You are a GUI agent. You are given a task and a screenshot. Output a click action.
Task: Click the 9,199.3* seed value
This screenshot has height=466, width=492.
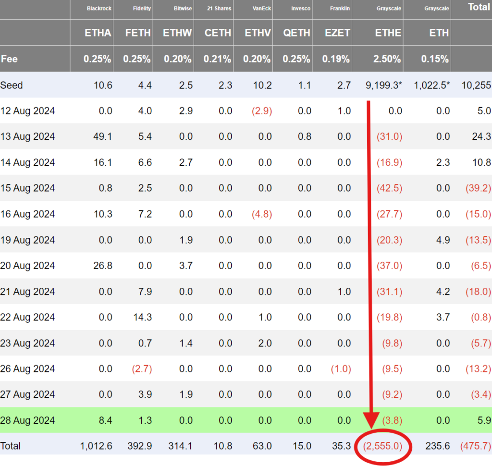(384, 86)
